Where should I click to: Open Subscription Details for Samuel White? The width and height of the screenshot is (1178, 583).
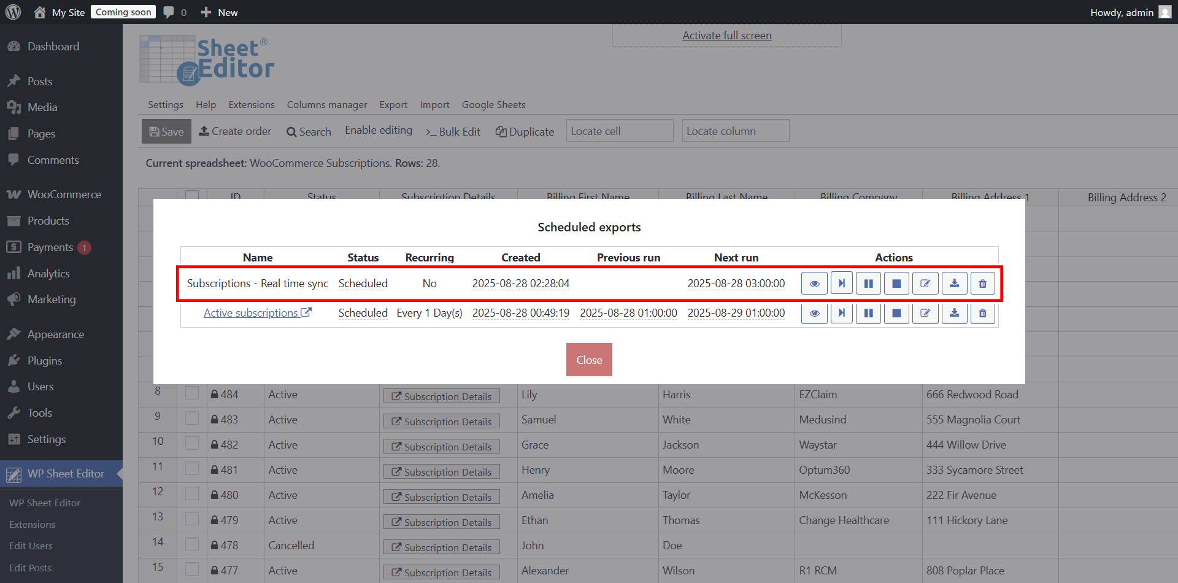tap(442, 422)
